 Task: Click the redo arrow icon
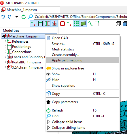click(x=10, y=17)
